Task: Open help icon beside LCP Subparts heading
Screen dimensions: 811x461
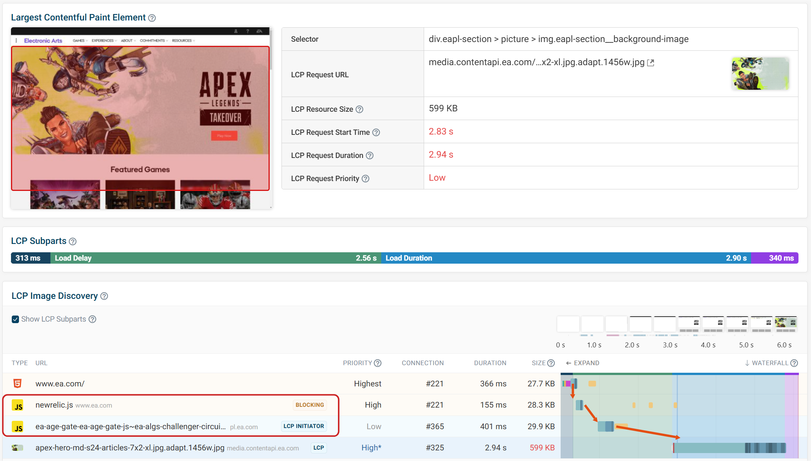Action: point(73,242)
